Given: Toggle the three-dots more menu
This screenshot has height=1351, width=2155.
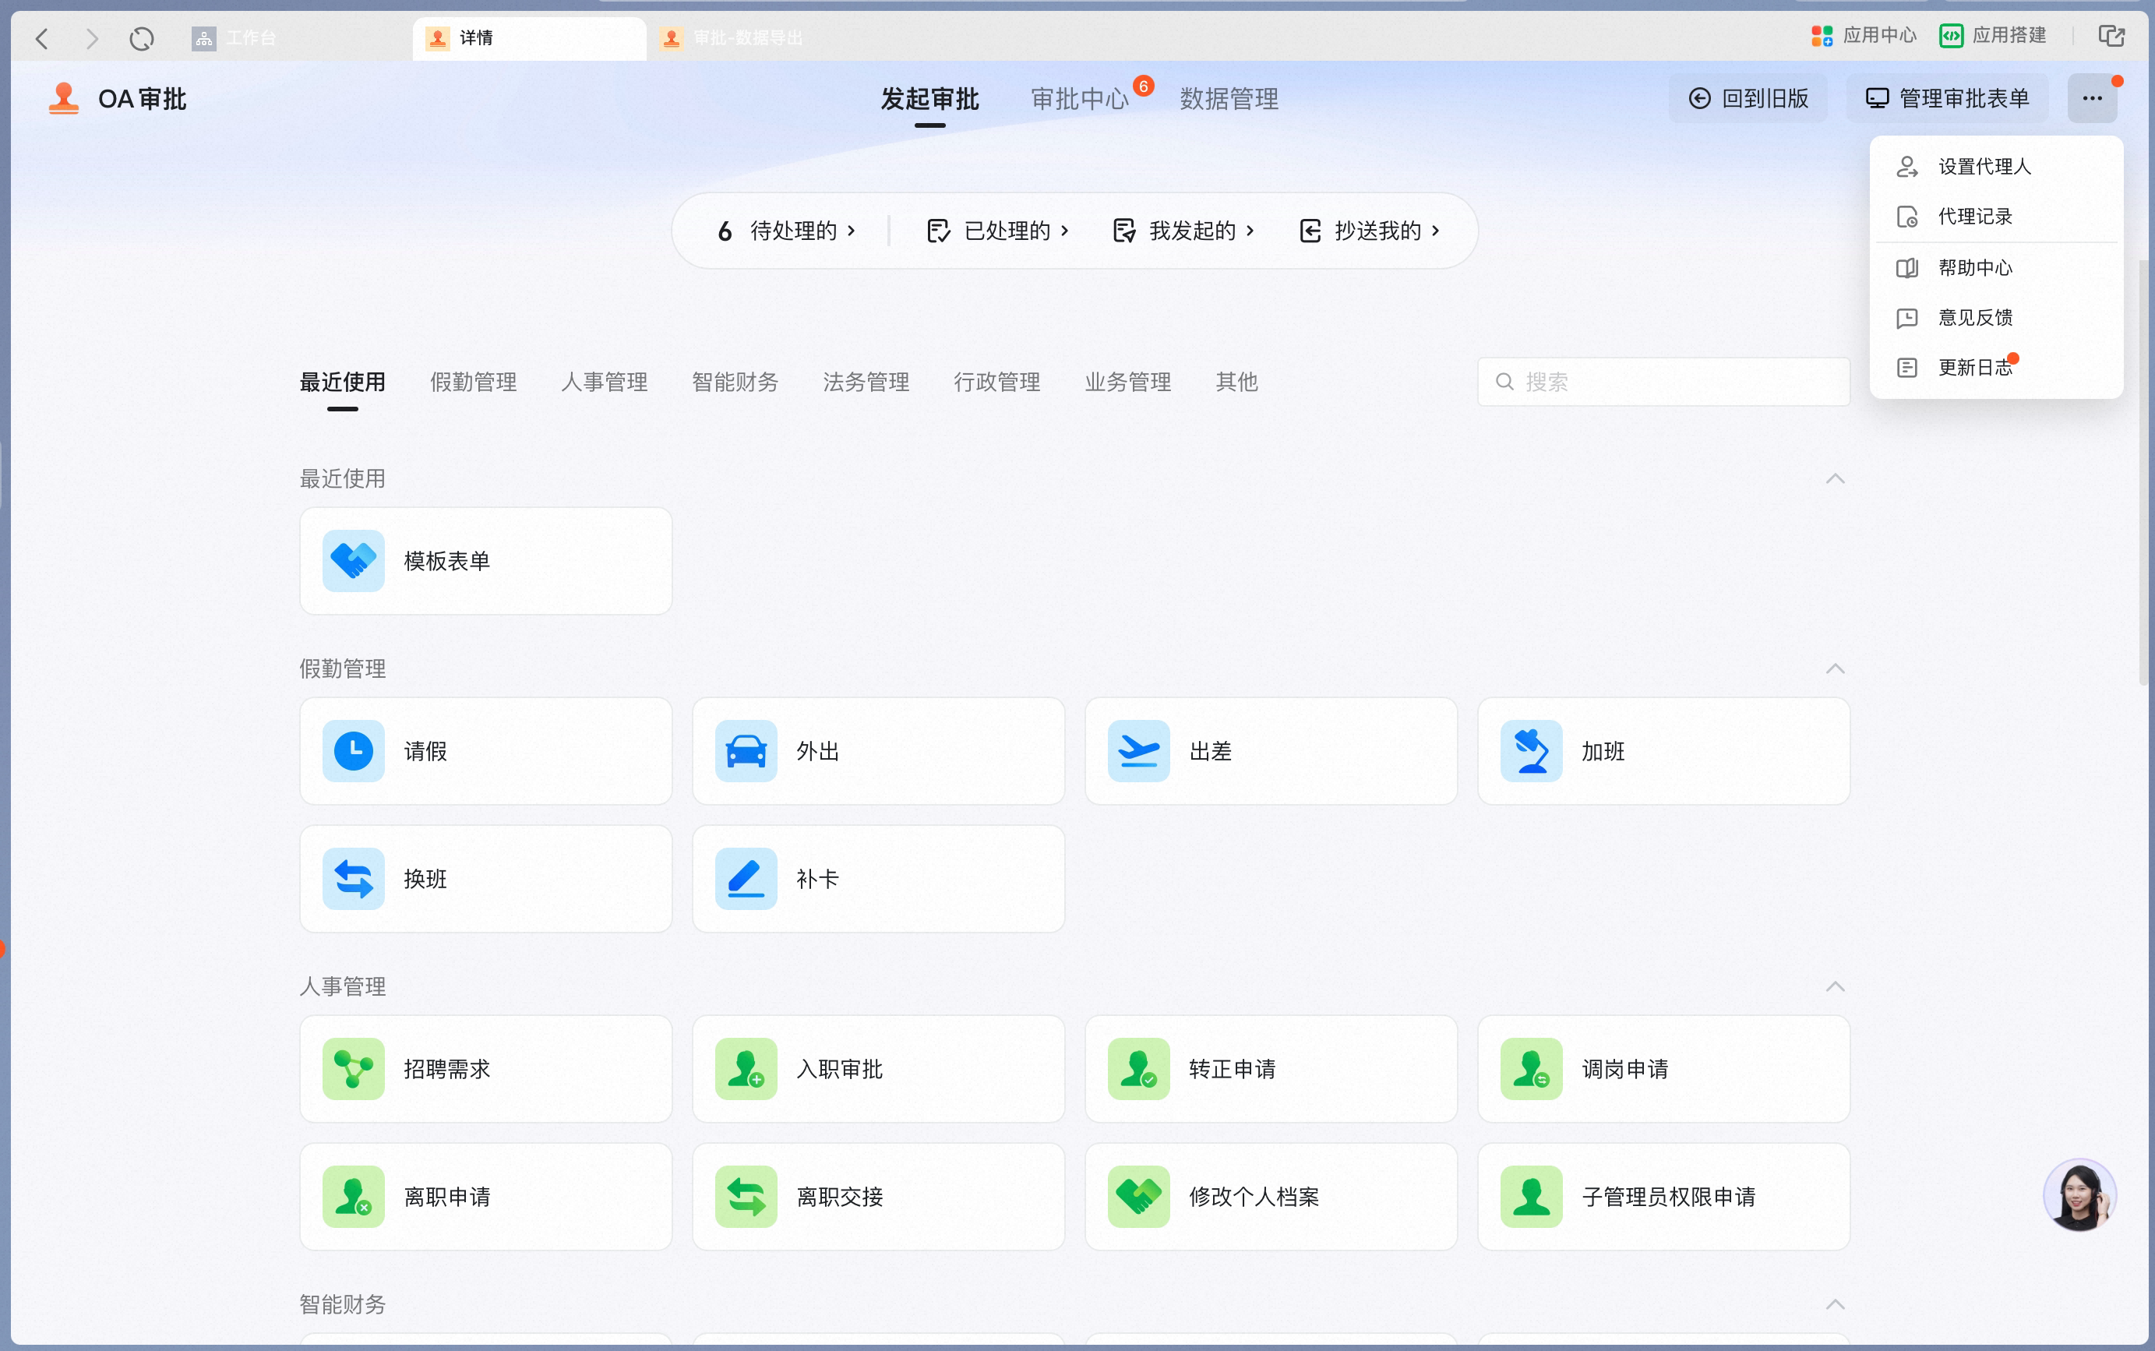Looking at the screenshot, I should tap(2092, 98).
